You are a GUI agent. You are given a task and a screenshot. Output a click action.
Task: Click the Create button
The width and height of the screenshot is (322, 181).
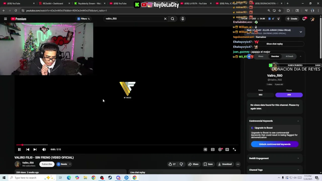click(x=292, y=19)
